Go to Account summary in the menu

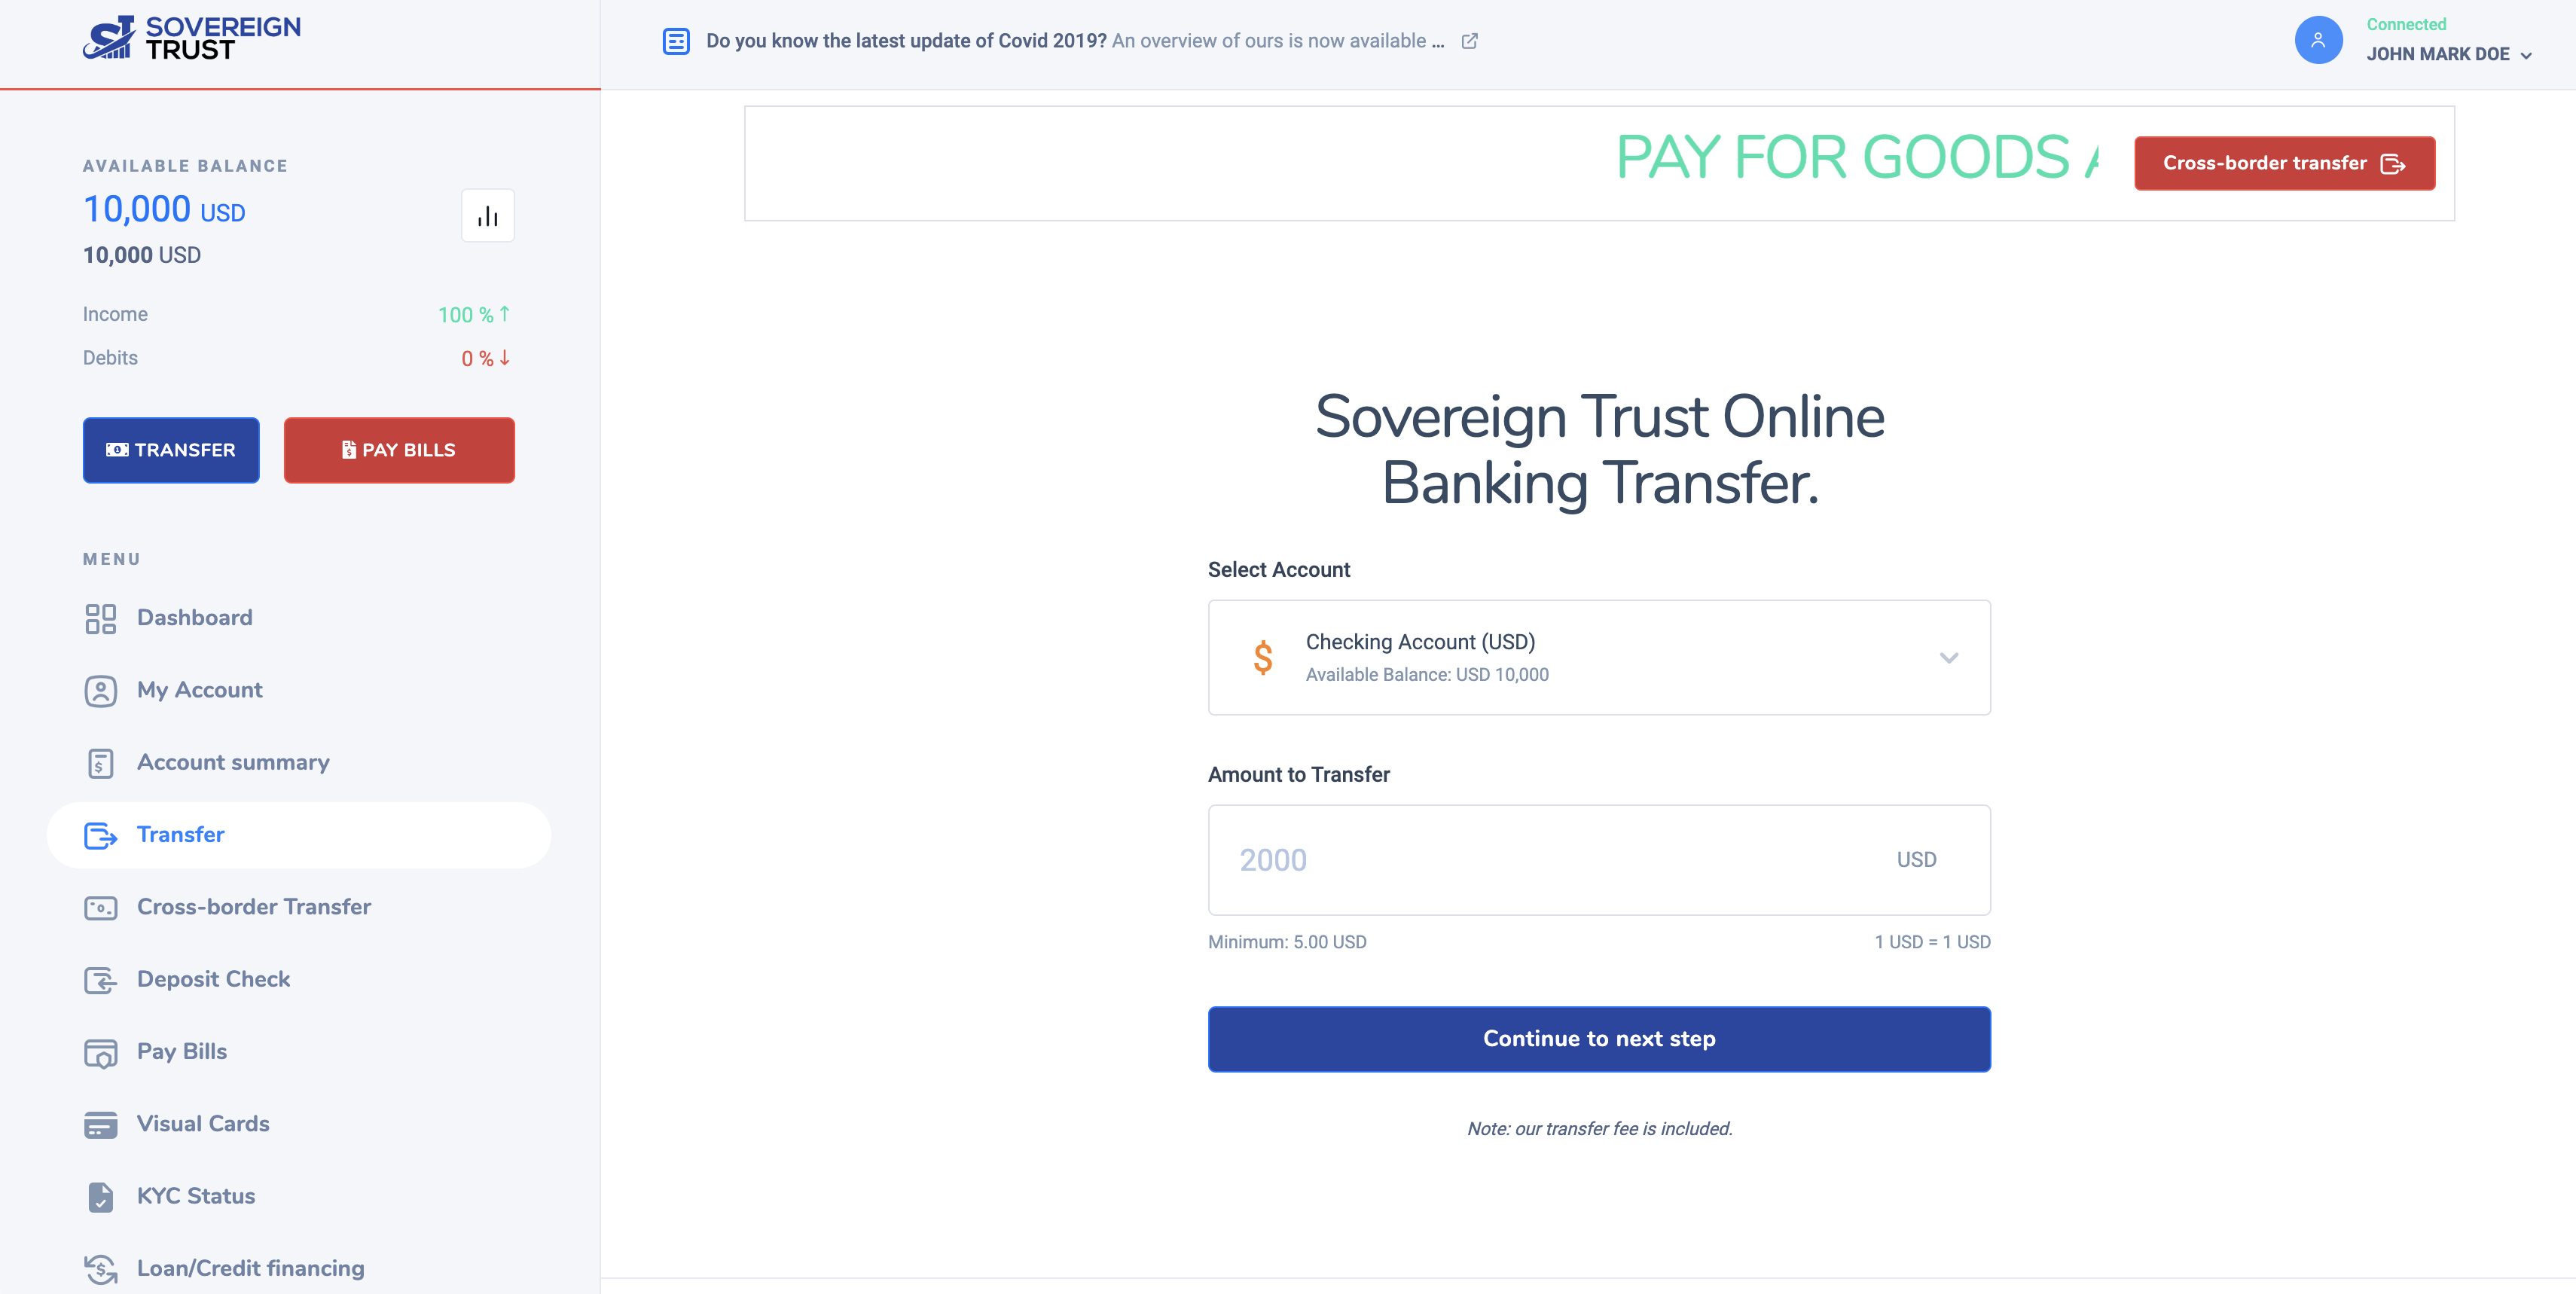[x=233, y=762]
